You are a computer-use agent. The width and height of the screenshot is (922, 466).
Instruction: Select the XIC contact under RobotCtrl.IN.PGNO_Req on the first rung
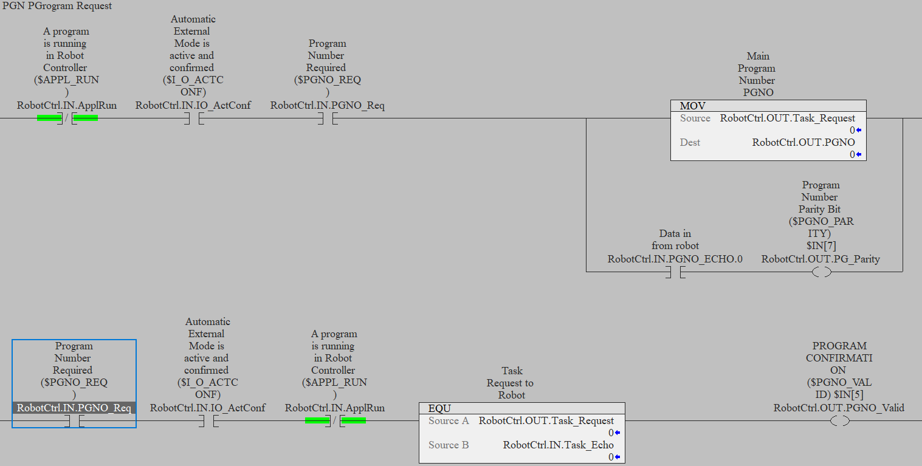[x=327, y=118]
